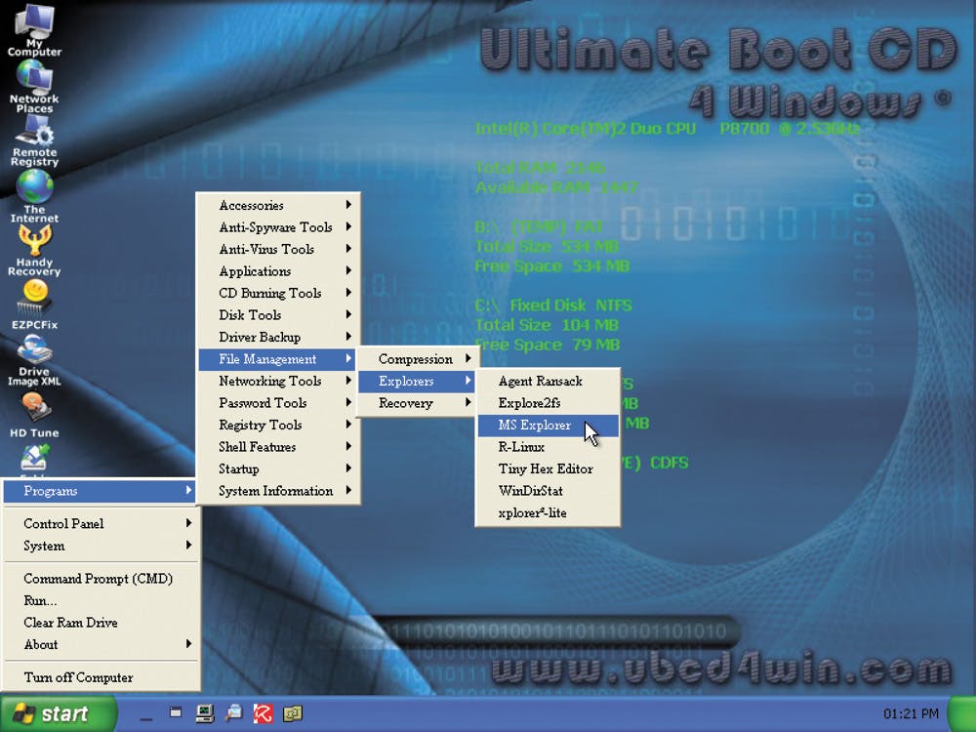
Task: Click the Start button on the taskbar
Action: [59, 713]
